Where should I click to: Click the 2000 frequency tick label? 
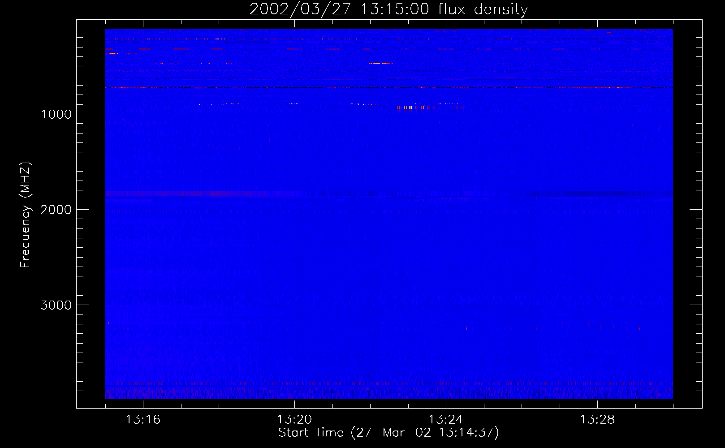point(56,210)
